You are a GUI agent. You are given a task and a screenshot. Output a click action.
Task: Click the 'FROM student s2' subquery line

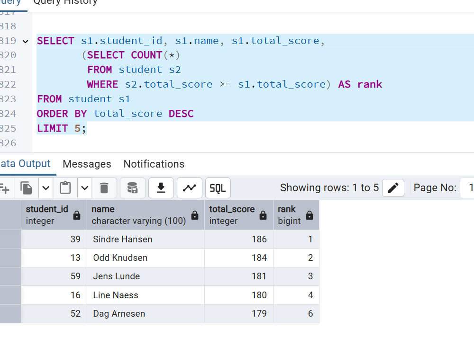click(134, 70)
